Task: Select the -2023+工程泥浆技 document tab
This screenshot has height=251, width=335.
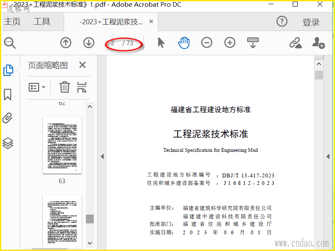Action: 111,22
